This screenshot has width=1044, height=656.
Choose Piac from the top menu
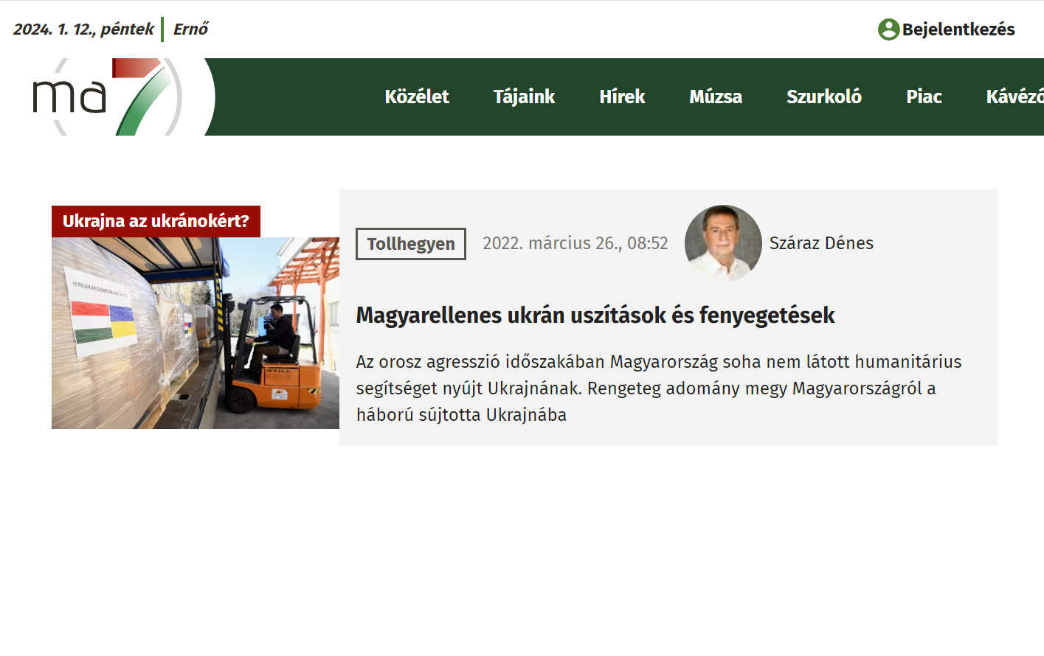[924, 97]
